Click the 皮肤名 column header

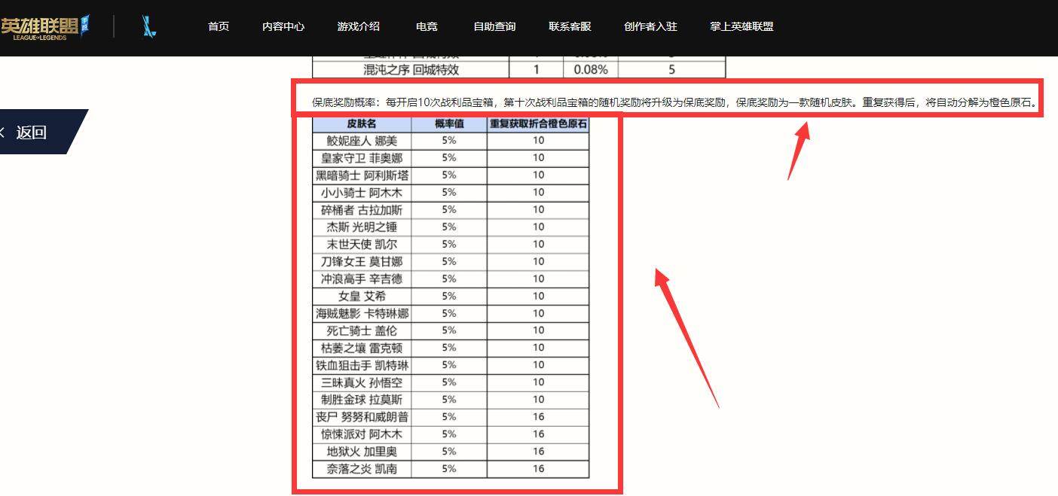362,123
